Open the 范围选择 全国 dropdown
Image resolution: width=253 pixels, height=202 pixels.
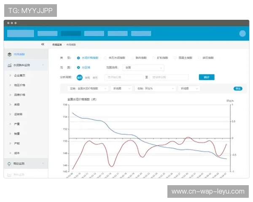[x=143, y=67]
